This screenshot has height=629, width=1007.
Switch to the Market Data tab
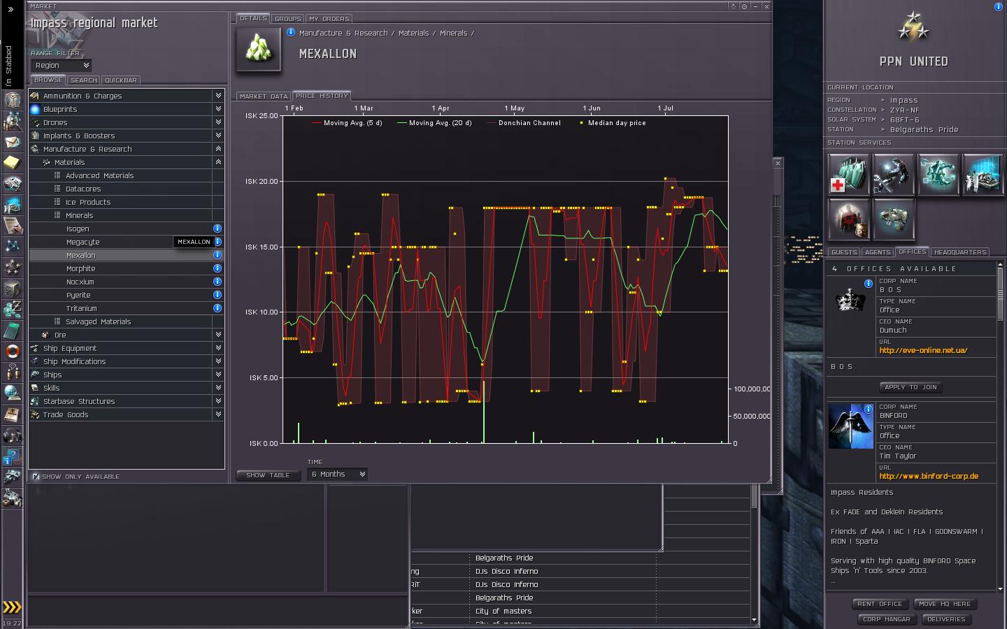point(264,96)
